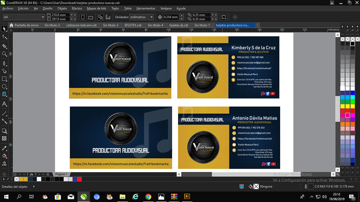Switch to cotizacon bekcam.cdr tab

pyautogui.click(x=81, y=25)
